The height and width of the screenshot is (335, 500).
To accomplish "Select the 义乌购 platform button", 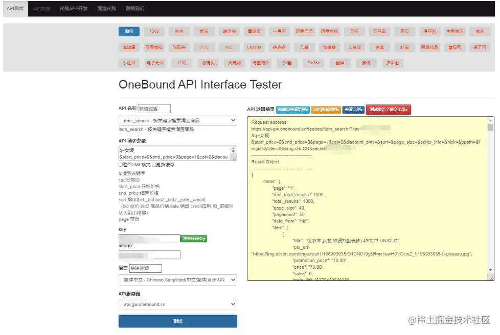I will coord(354,47).
